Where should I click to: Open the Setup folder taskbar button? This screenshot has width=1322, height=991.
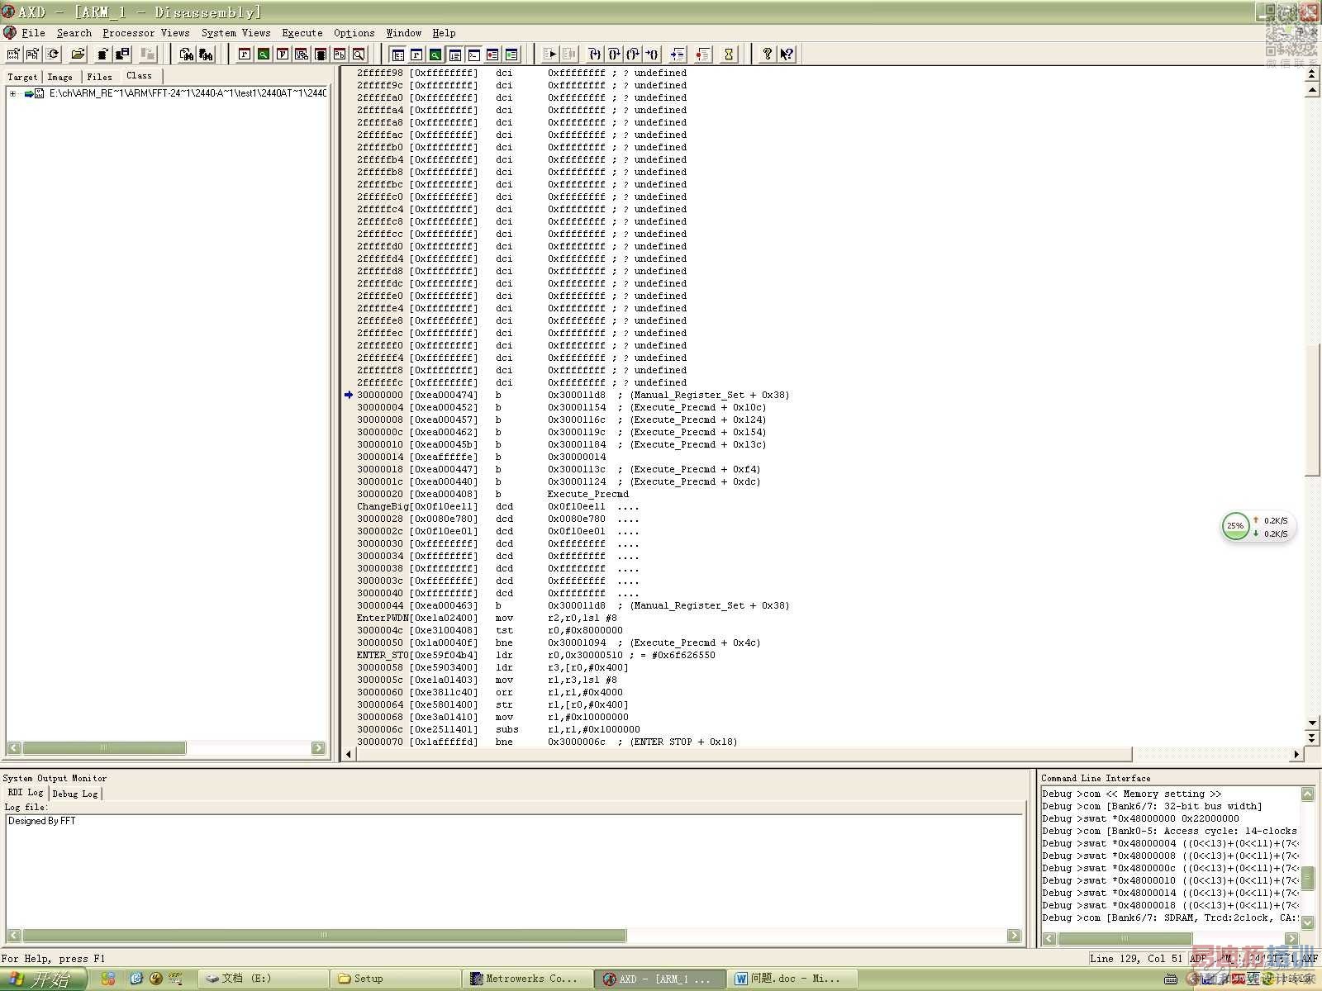click(395, 979)
